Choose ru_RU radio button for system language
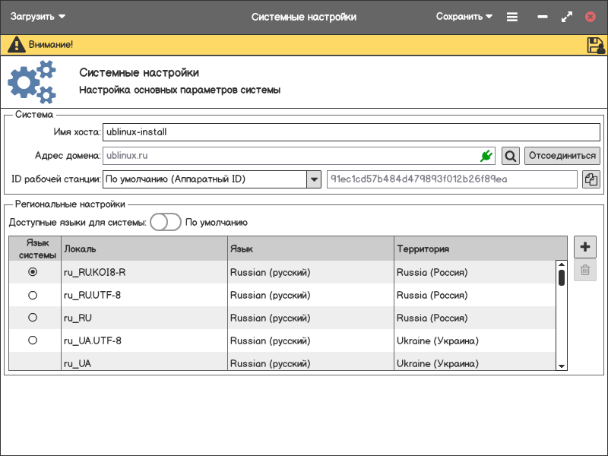 pyautogui.click(x=33, y=318)
